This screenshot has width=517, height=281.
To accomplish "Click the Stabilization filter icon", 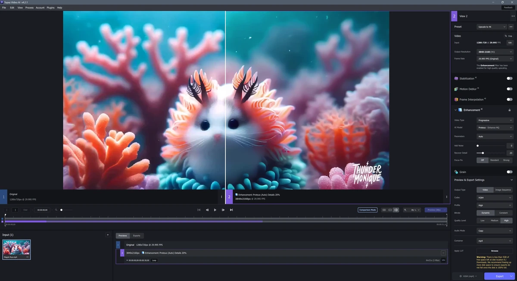I will (x=456, y=78).
